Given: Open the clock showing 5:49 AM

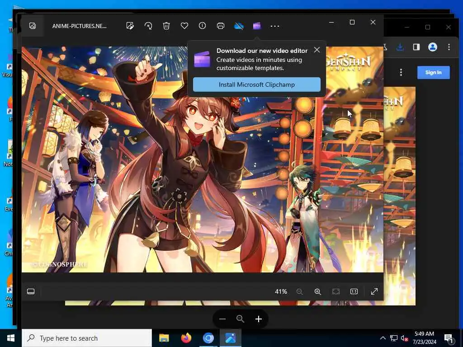Looking at the screenshot, I should (x=424, y=338).
